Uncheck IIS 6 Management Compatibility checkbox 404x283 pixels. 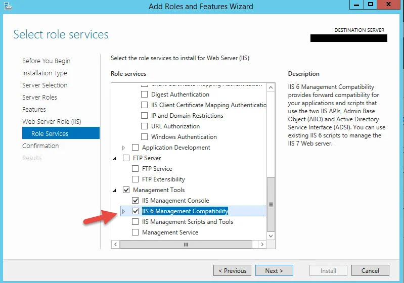(136, 211)
